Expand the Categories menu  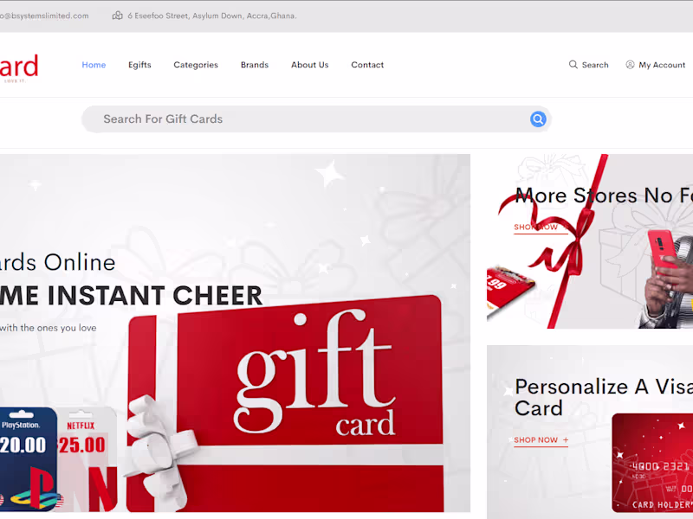pos(196,65)
